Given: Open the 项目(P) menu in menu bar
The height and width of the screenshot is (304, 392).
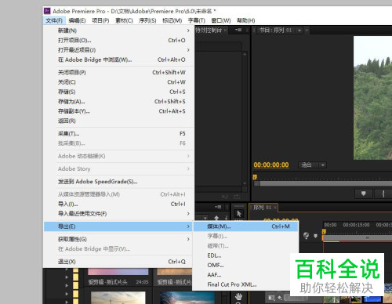Looking at the screenshot, I should click(100, 20).
